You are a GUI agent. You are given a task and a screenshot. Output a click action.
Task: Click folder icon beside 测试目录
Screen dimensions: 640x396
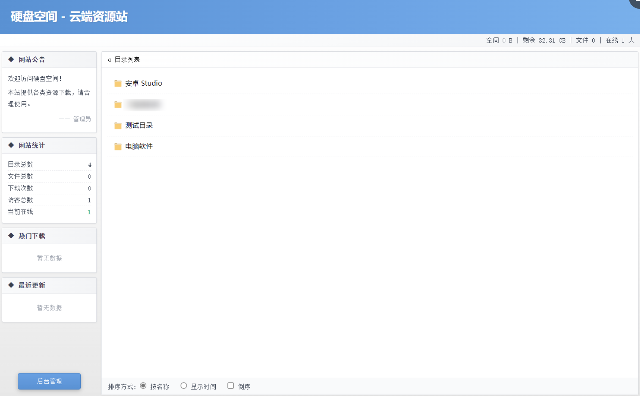(x=118, y=126)
